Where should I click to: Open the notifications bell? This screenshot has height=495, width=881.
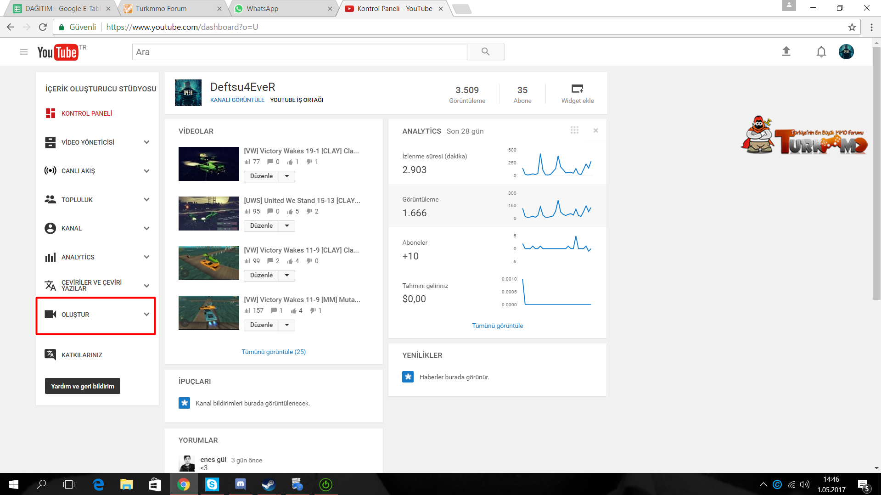[x=821, y=52]
